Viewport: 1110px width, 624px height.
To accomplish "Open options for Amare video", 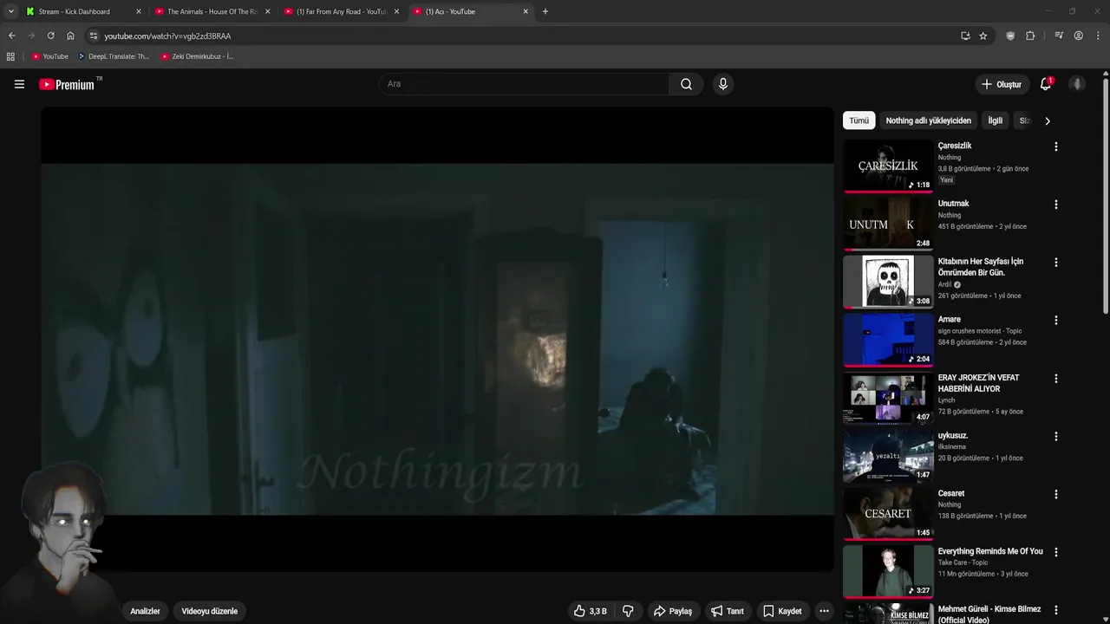I will click(1055, 320).
